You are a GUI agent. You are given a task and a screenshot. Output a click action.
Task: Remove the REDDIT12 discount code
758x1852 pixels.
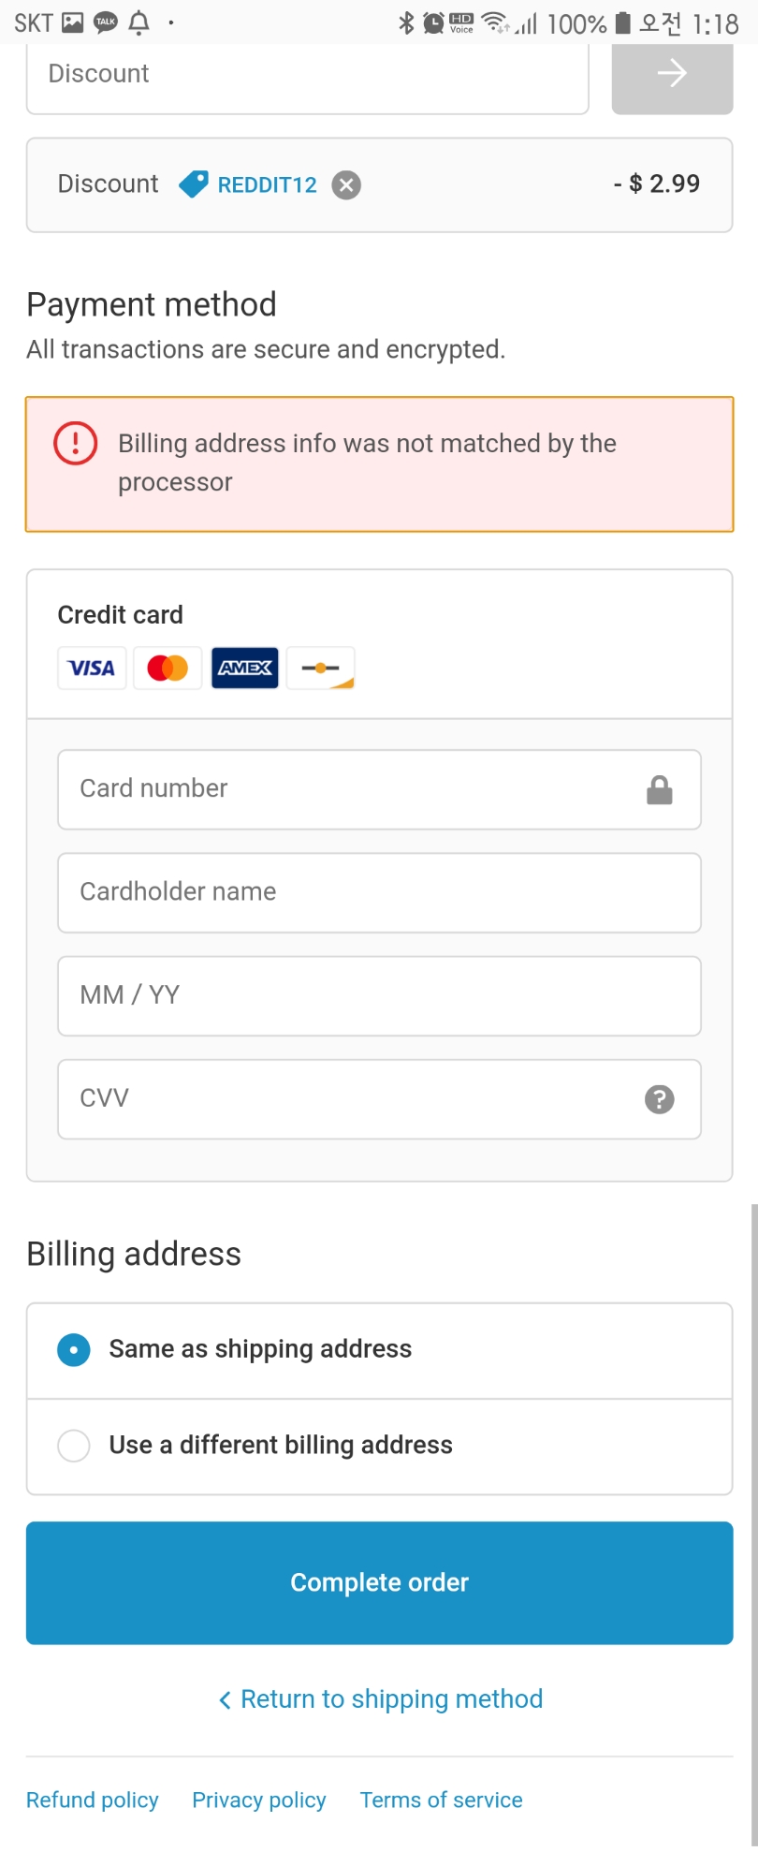click(x=346, y=185)
